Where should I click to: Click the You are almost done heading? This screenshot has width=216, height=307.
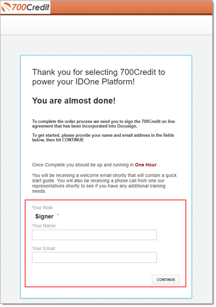[74, 101]
